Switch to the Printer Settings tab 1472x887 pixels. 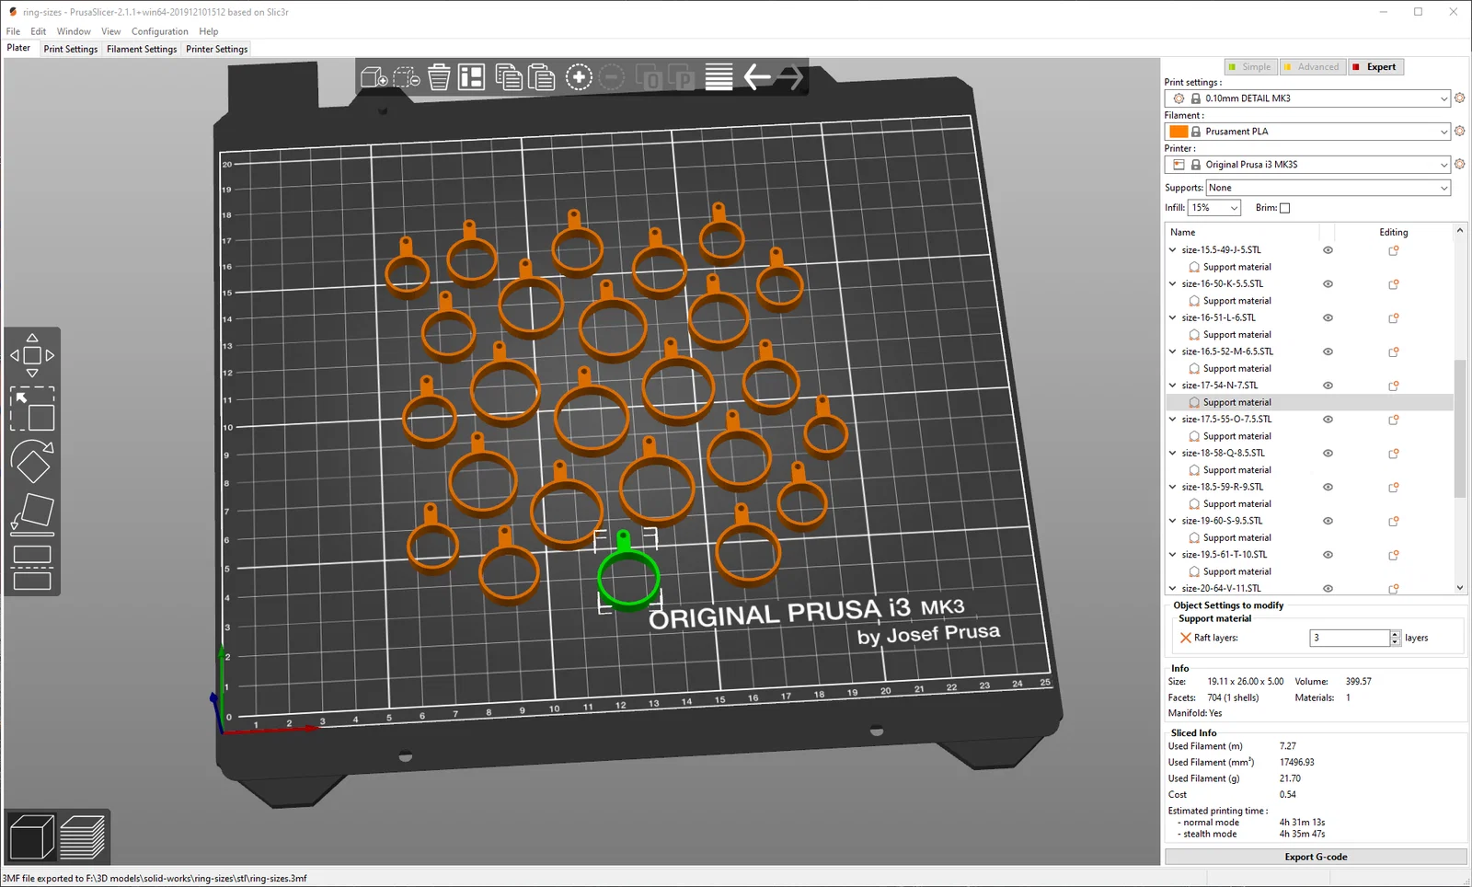coord(216,50)
